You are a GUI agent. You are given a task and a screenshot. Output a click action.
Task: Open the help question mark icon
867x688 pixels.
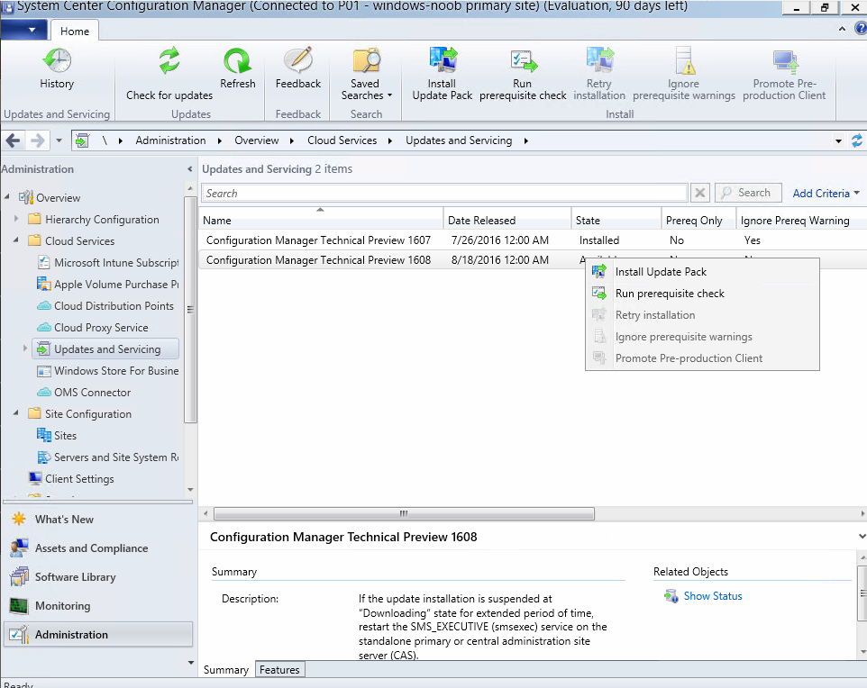(x=861, y=28)
